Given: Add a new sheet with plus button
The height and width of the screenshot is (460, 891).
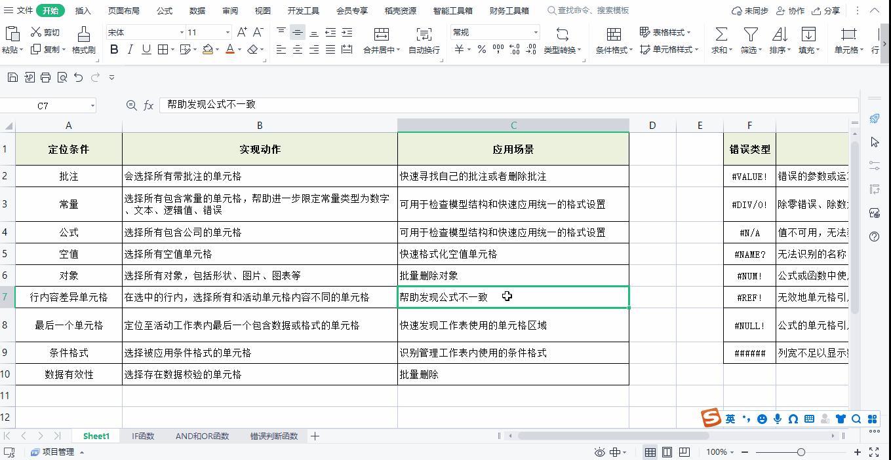Looking at the screenshot, I should (x=315, y=436).
